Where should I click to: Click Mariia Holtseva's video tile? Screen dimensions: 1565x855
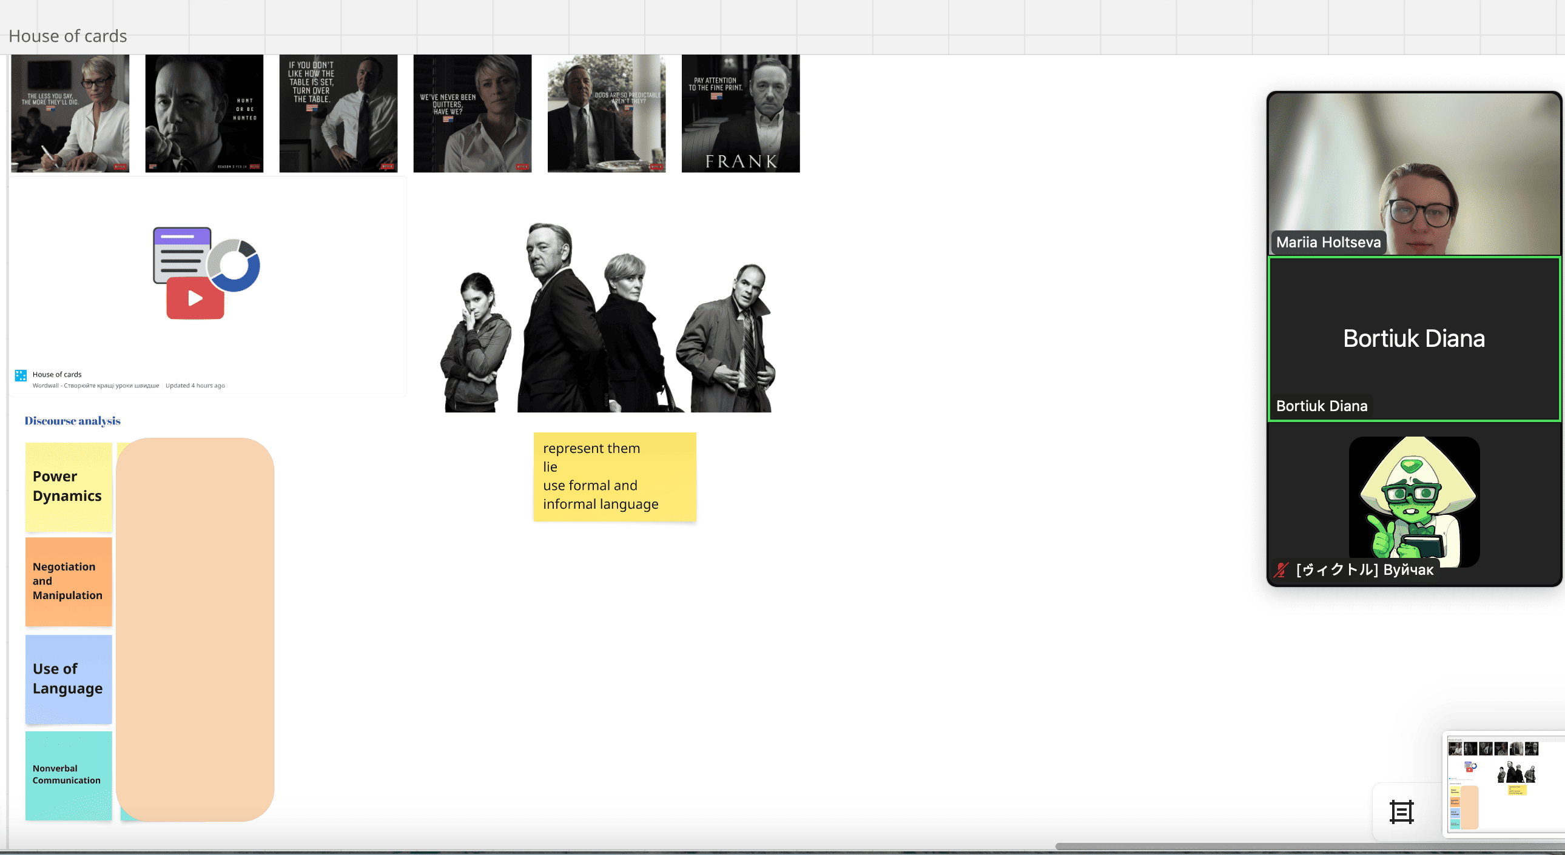1413,173
